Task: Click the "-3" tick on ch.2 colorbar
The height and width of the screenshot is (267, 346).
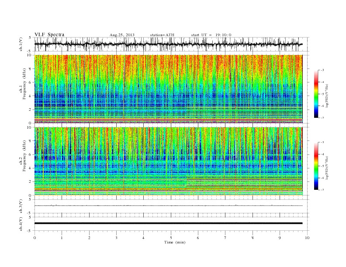Action: (322, 142)
